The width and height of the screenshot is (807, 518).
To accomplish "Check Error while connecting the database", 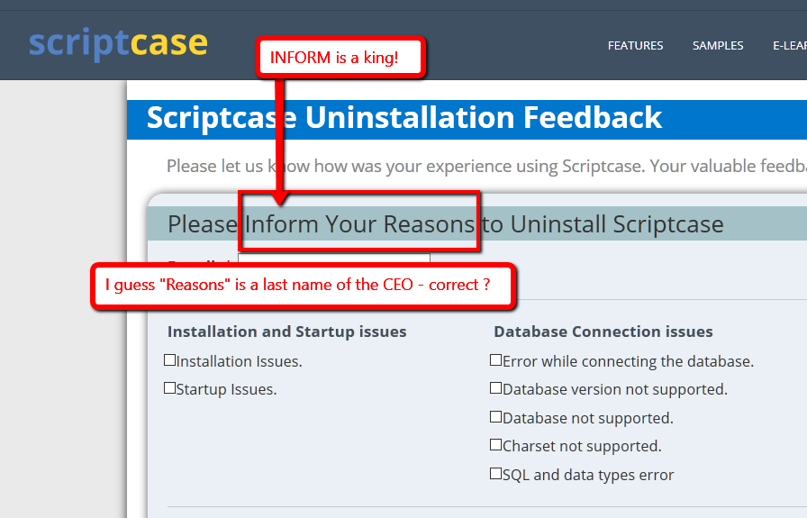I will [x=495, y=360].
